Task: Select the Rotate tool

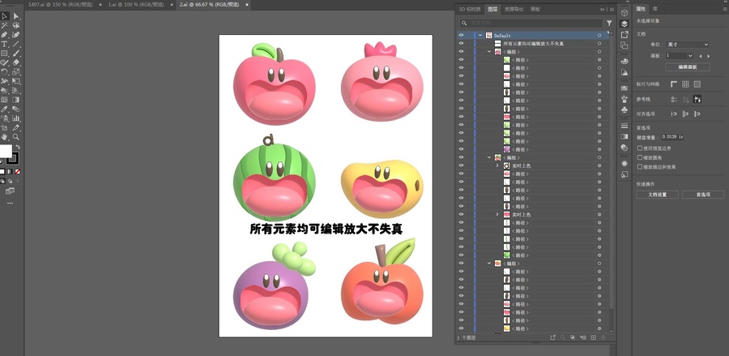Action: [4, 71]
